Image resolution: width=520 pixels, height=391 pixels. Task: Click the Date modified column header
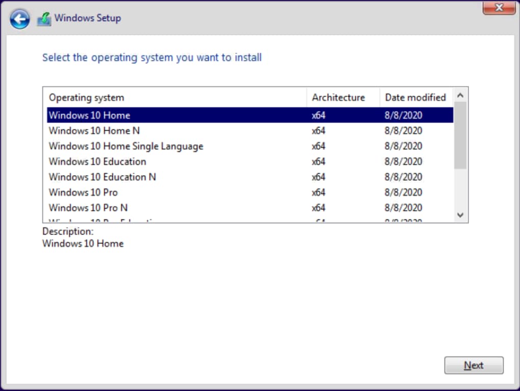415,97
